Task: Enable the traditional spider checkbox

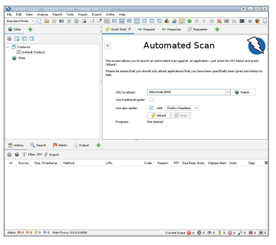Action: click(x=151, y=100)
